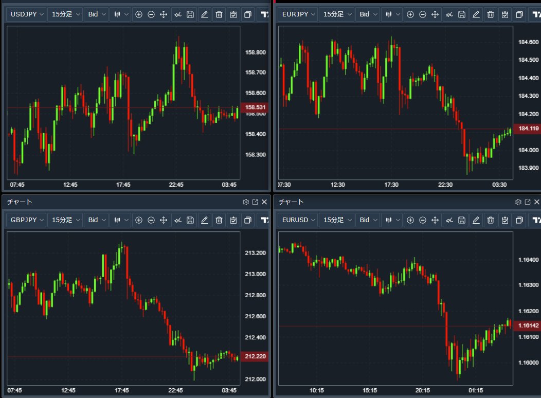Delete drawings using USDJPY trash icon
This screenshot has height=398, width=541.
click(219, 14)
